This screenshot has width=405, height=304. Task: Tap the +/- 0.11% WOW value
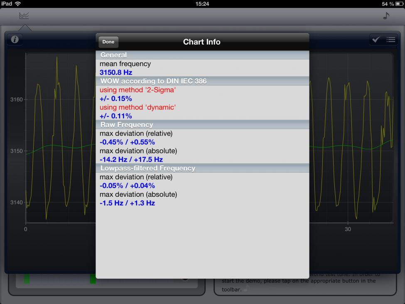click(x=116, y=116)
